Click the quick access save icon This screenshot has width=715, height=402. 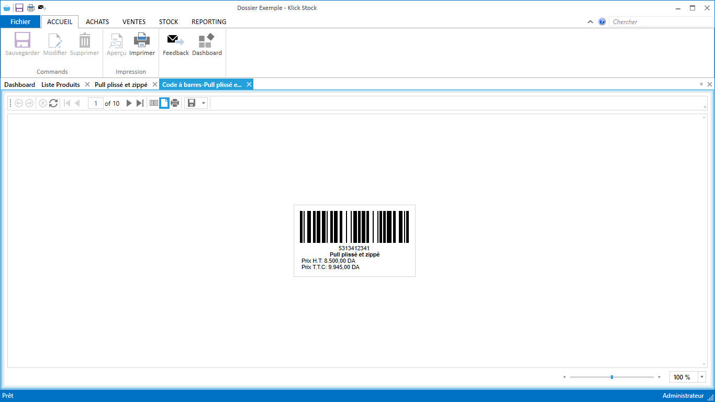point(19,8)
